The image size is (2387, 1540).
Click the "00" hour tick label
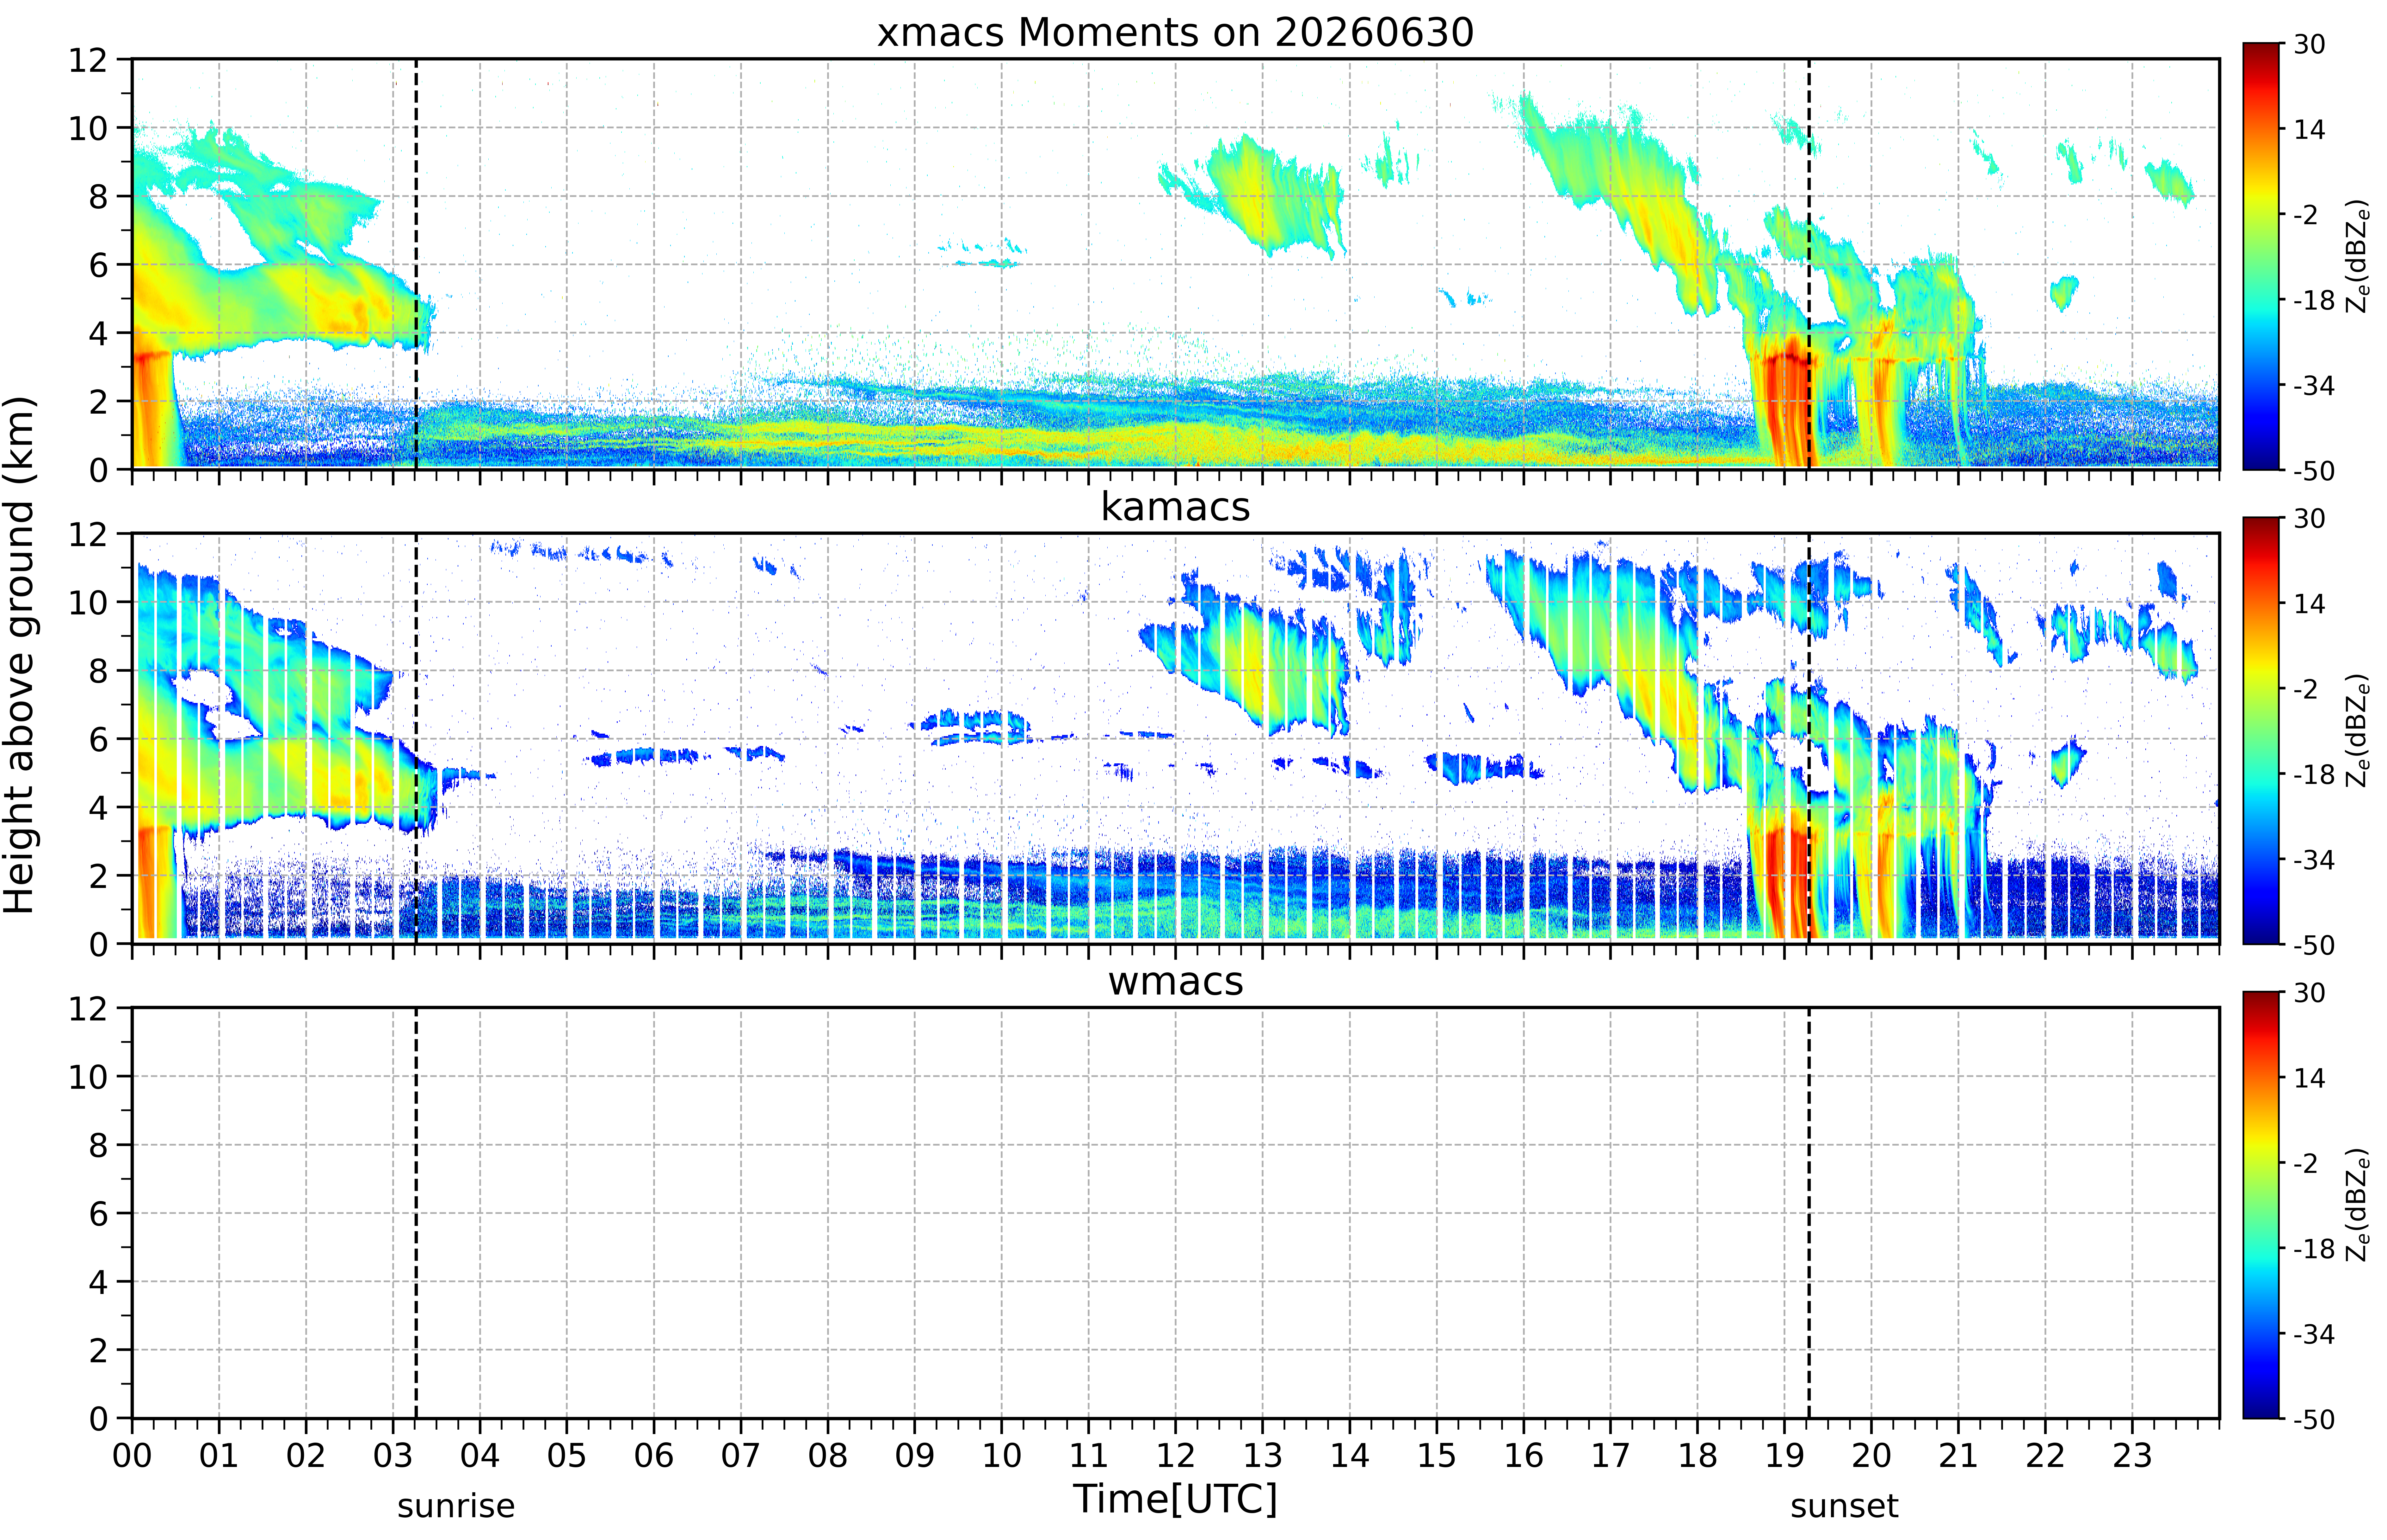point(132,1456)
